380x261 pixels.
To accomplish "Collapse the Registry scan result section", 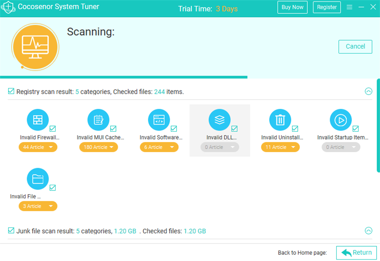I will (x=369, y=91).
